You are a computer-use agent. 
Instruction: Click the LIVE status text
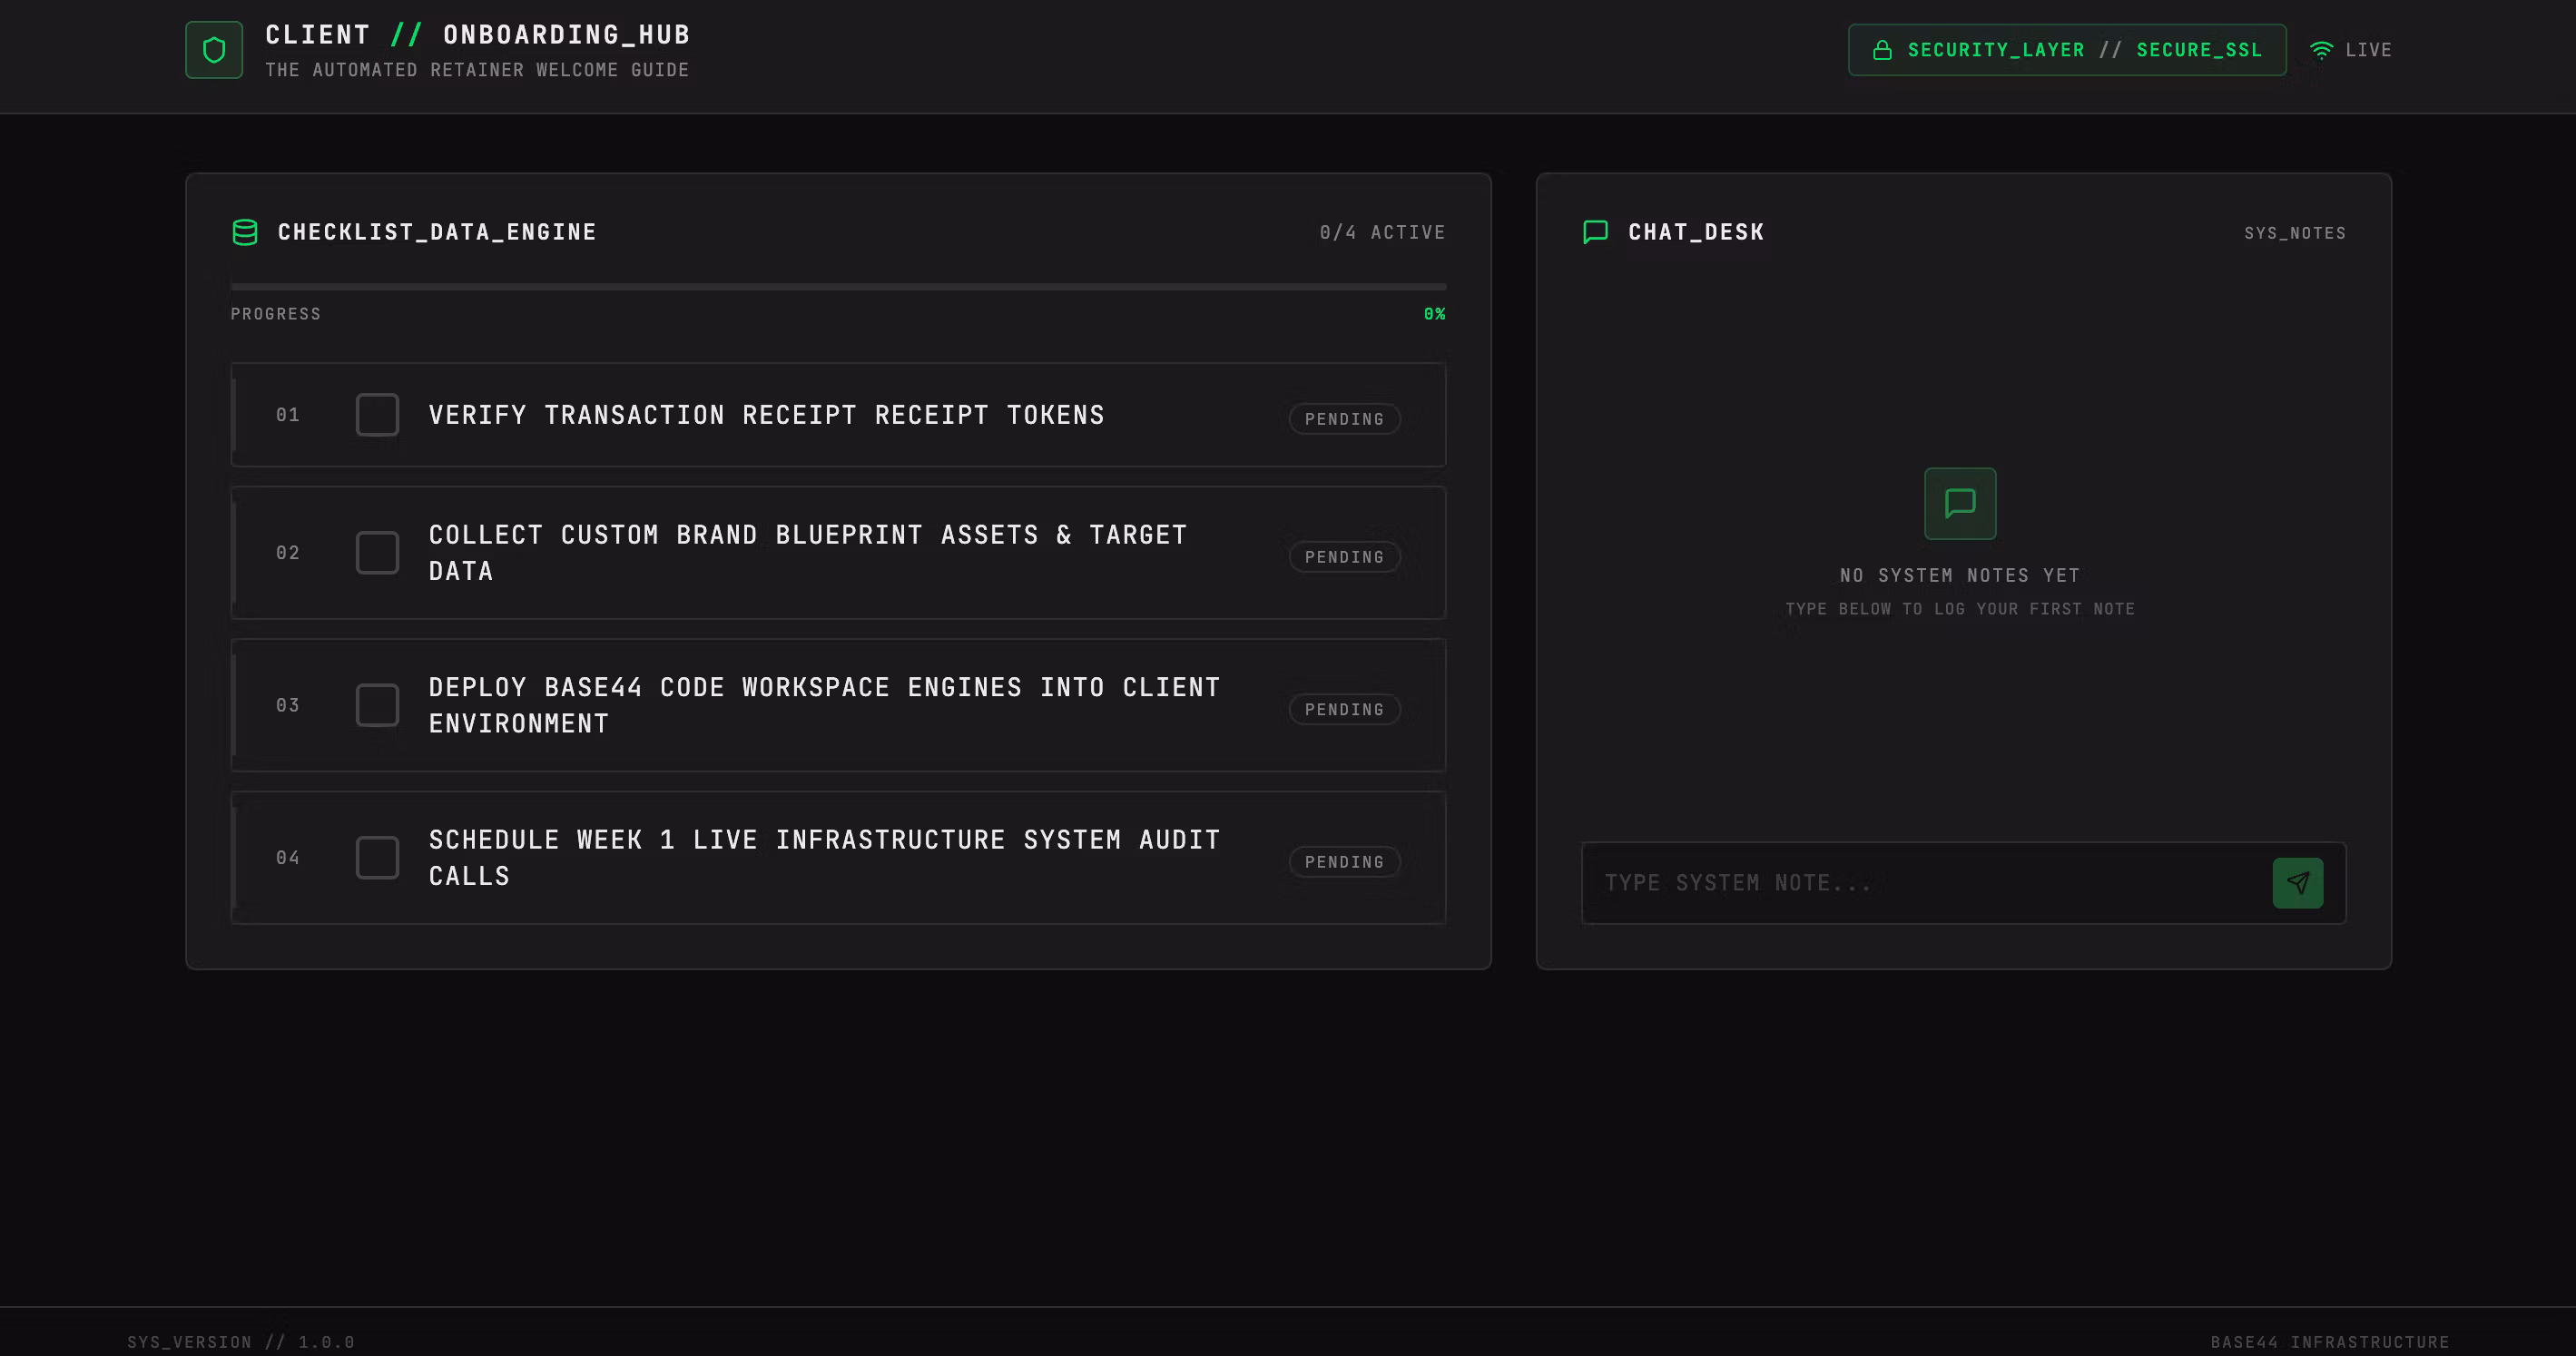click(x=2368, y=50)
